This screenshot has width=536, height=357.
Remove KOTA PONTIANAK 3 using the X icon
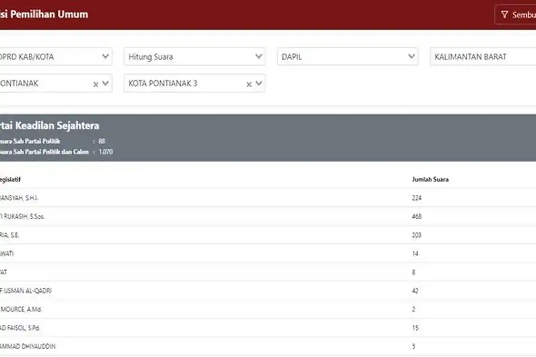pyautogui.click(x=248, y=83)
